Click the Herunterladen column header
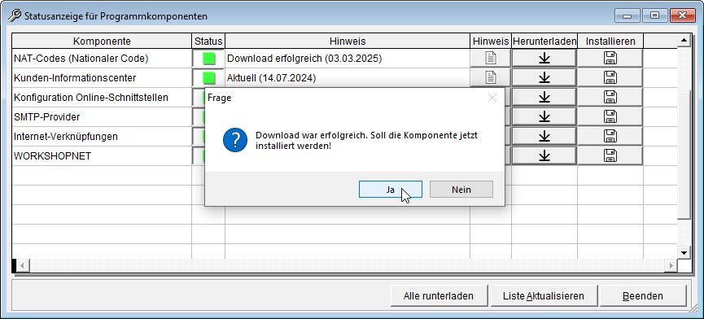The image size is (704, 319). (x=544, y=42)
